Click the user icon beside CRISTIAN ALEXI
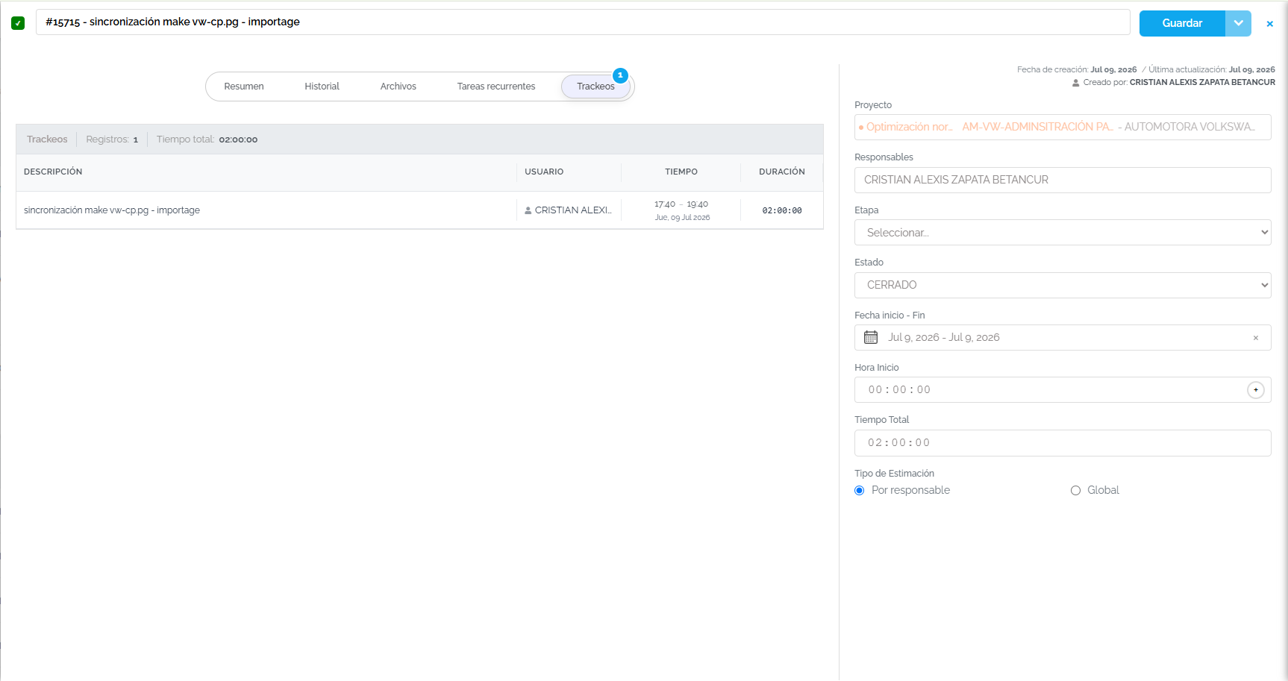This screenshot has width=1288, height=681. click(x=528, y=210)
